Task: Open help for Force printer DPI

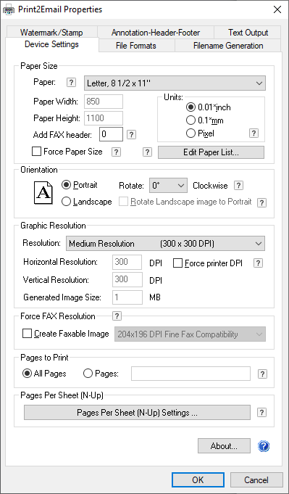Action: (258, 263)
